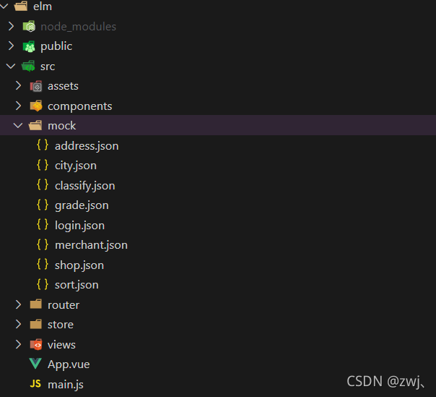
Task: Collapse the src folder chevron
Action: pyautogui.click(x=11, y=67)
